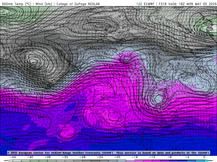Click "College of DuPage NEXLAB" header text
This screenshot has height=162, width=217.
click(78, 4)
